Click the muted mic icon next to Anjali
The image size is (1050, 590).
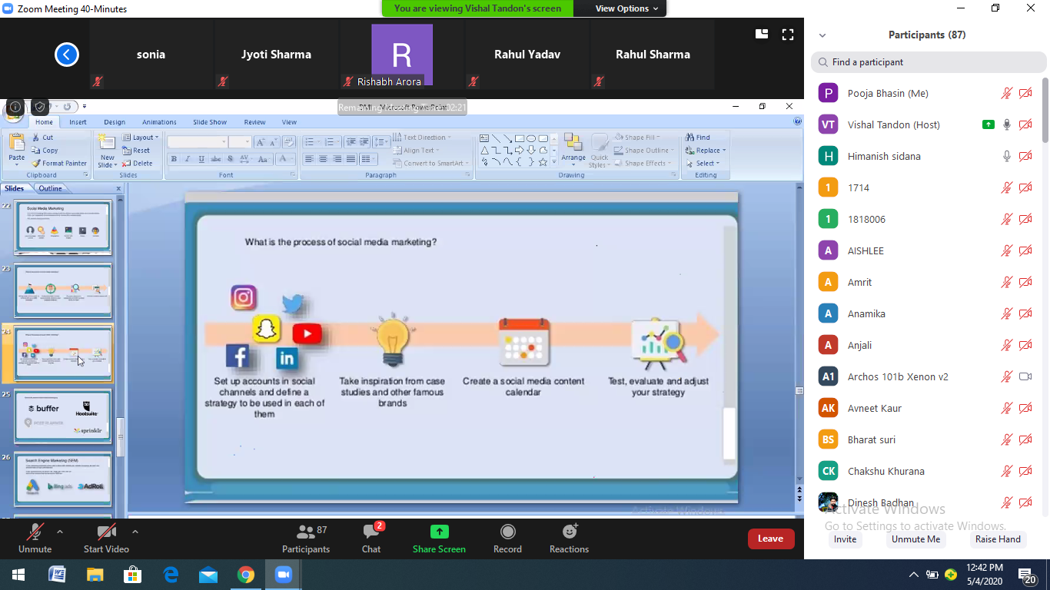(1006, 345)
